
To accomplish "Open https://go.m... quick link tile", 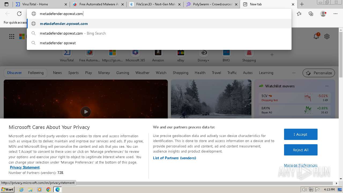I will click(112, 55).
